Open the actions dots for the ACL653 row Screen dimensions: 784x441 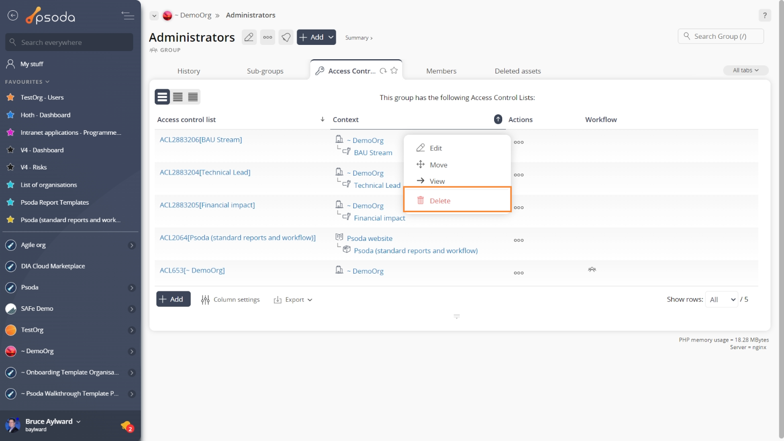(x=519, y=273)
